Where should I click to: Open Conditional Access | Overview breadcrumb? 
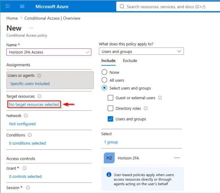[52, 18]
